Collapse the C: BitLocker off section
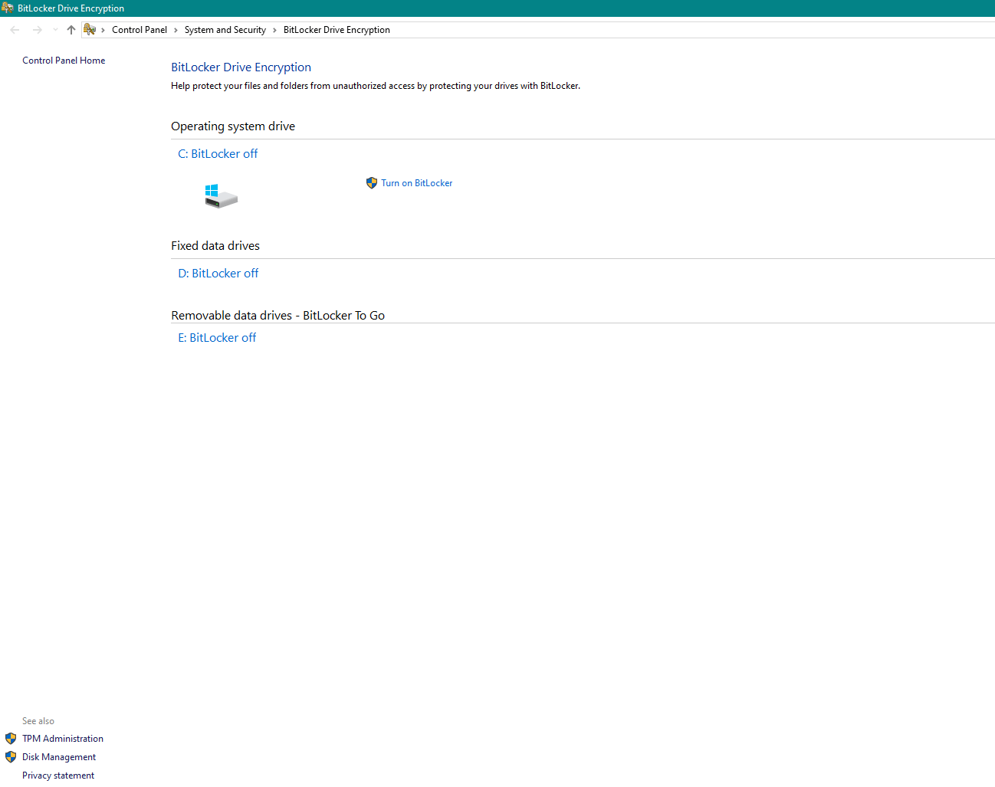This screenshot has width=995, height=787. click(x=218, y=154)
